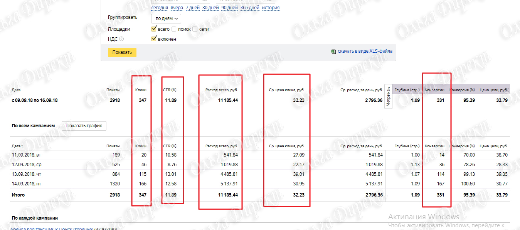The height and width of the screenshot is (230, 520).
Task: Click the Площадки field label
Action: coord(119,29)
